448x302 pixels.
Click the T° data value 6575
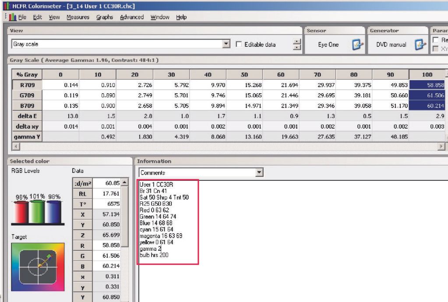tap(107, 204)
